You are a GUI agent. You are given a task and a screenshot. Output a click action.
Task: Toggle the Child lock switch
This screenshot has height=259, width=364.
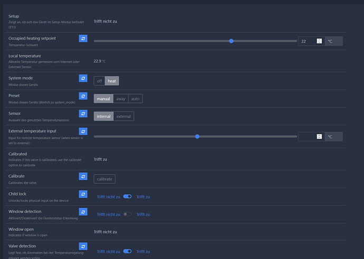pyautogui.click(x=128, y=196)
